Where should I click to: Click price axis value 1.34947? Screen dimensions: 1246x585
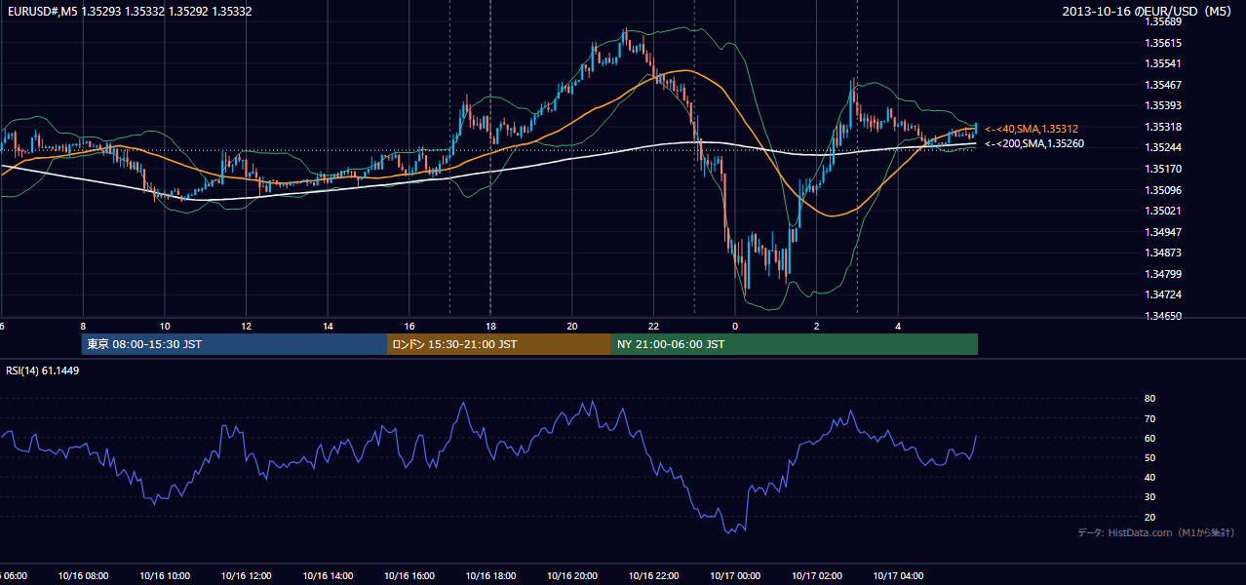point(1164,232)
